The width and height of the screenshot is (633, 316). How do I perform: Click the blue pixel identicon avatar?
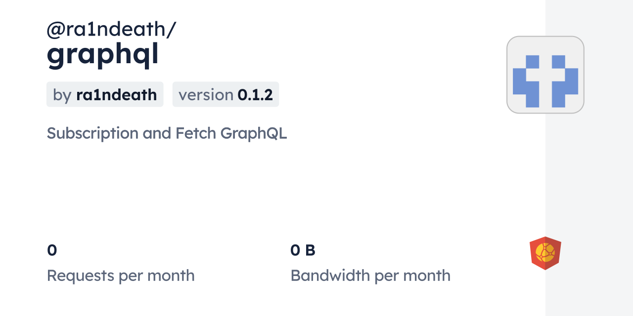tap(545, 75)
